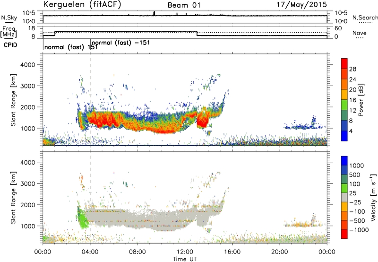Click the green velocity patch near 03:30
Viewport: 378px width, 262px height.
pyautogui.click(x=83, y=218)
